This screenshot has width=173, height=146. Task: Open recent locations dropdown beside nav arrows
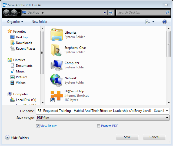(19, 13)
